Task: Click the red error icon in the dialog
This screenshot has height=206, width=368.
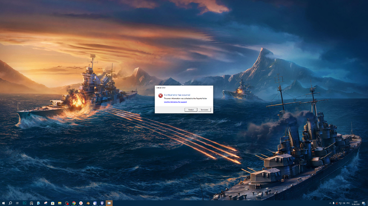Action: tap(160, 95)
